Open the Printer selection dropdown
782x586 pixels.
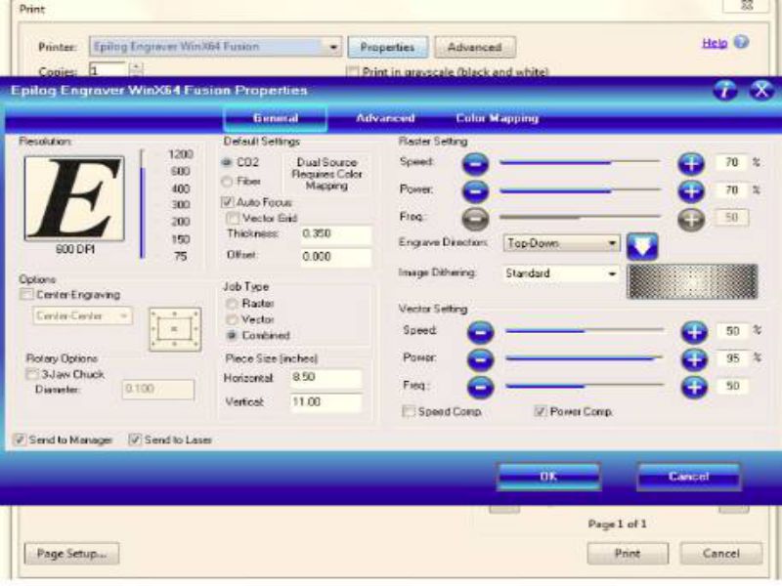click(x=215, y=47)
